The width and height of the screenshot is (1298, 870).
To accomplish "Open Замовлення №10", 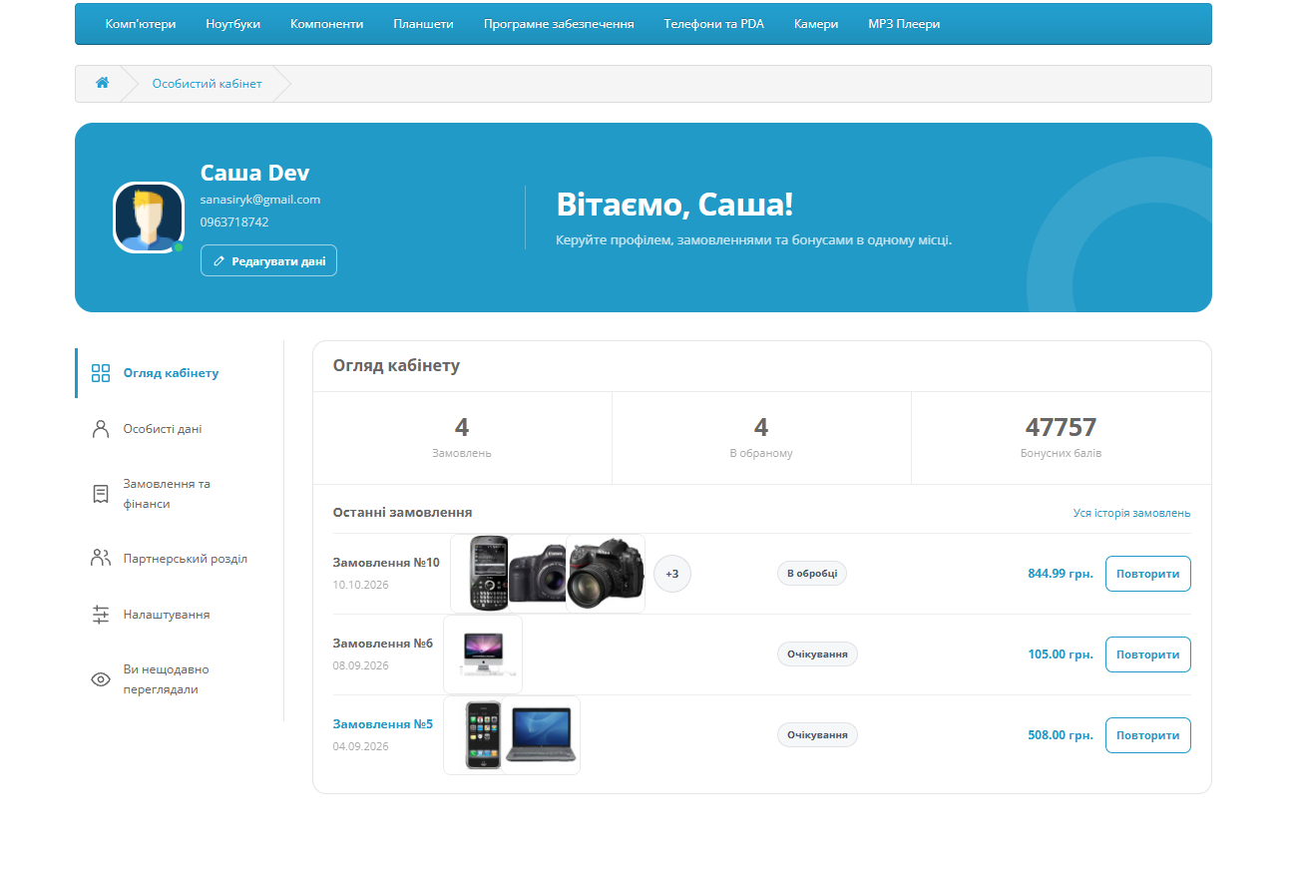I will (386, 563).
